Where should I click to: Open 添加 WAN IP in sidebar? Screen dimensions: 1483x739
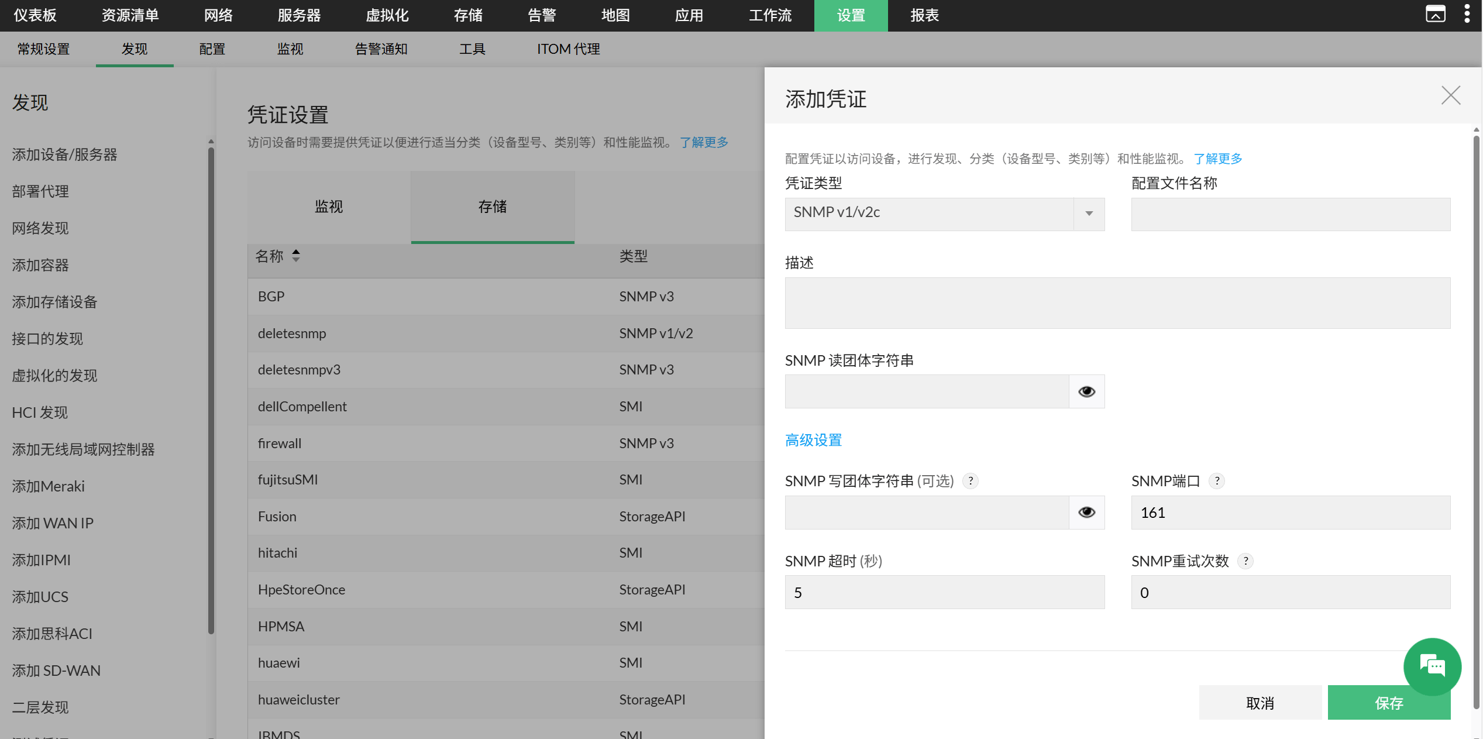tap(53, 523)
